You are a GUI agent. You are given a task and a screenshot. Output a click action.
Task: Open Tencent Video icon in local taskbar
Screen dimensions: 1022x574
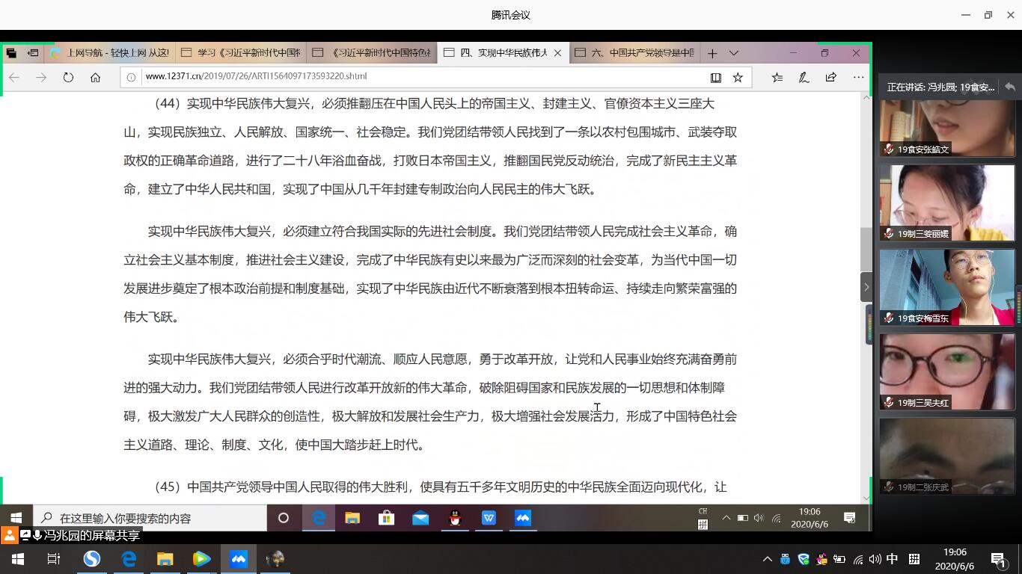pyautogui.click(x=201, y=559)
